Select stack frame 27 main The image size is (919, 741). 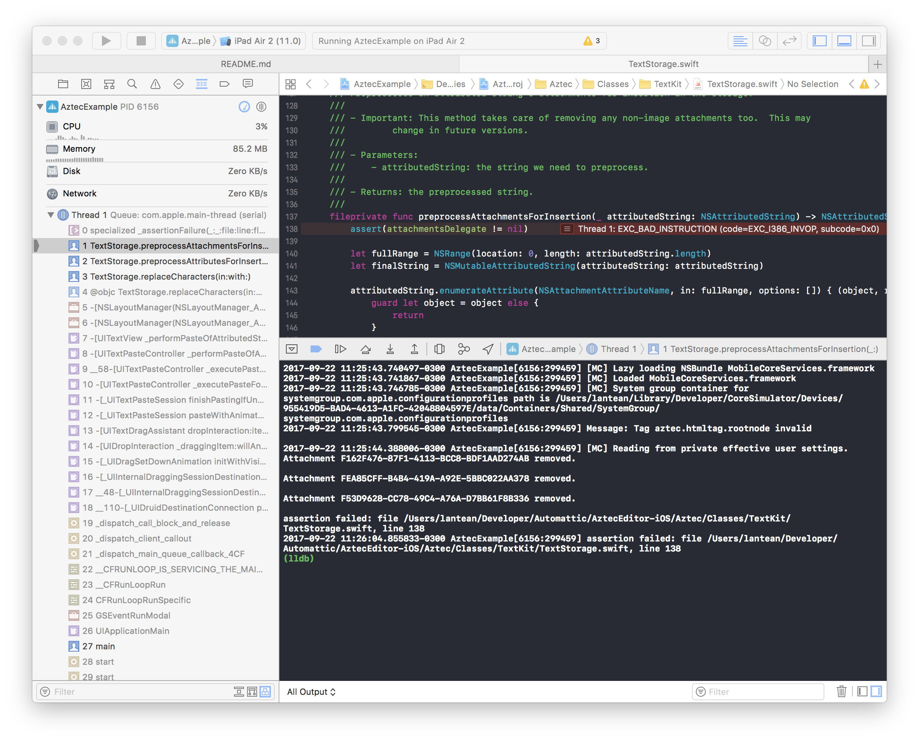pos(99,646)
